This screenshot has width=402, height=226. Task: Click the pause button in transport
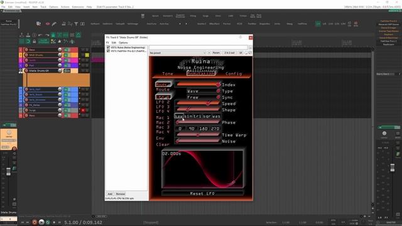tap(60, 222)
